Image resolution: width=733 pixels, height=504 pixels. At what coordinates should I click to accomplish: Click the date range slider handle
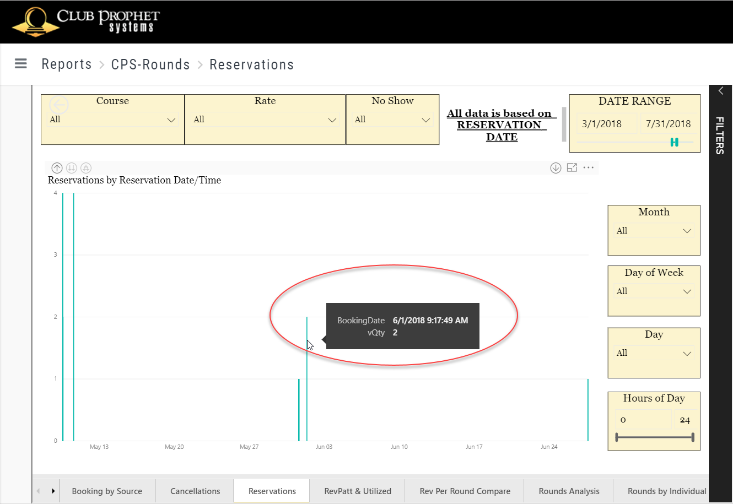674,142
